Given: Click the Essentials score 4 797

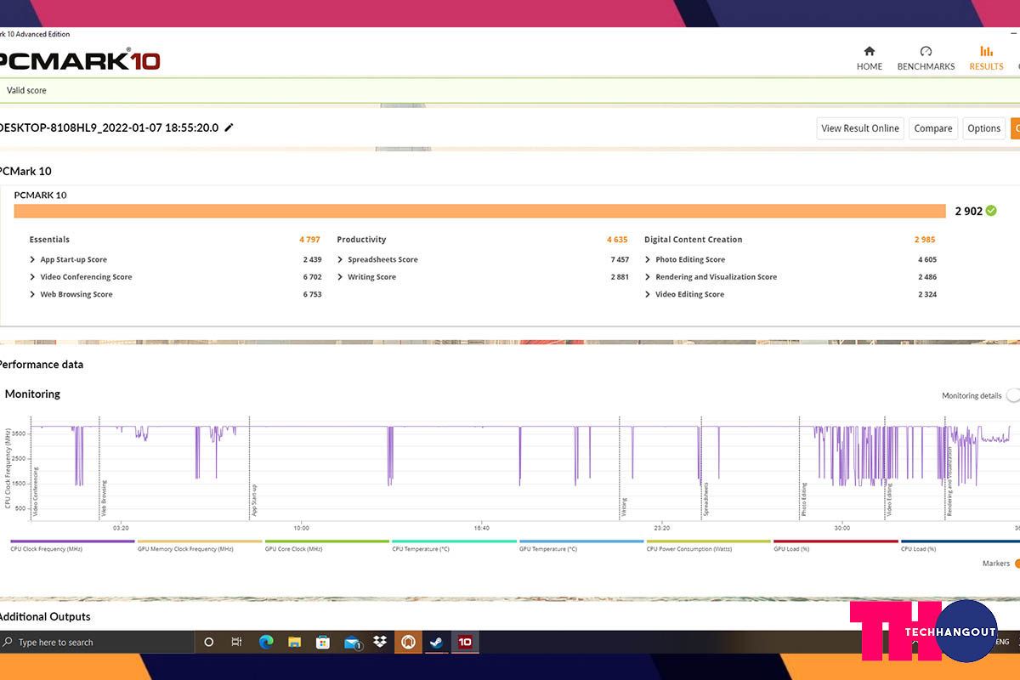Looking at the screenshot, I should tap(310, 240).
